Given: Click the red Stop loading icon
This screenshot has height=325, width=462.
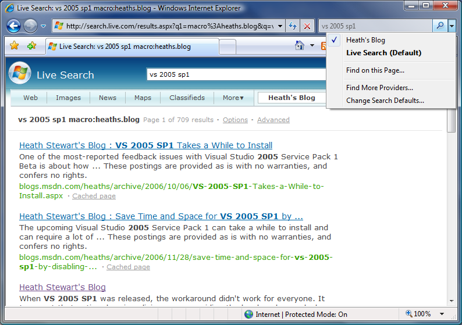Looking at the screenshot, I should (x=307, y=26).
